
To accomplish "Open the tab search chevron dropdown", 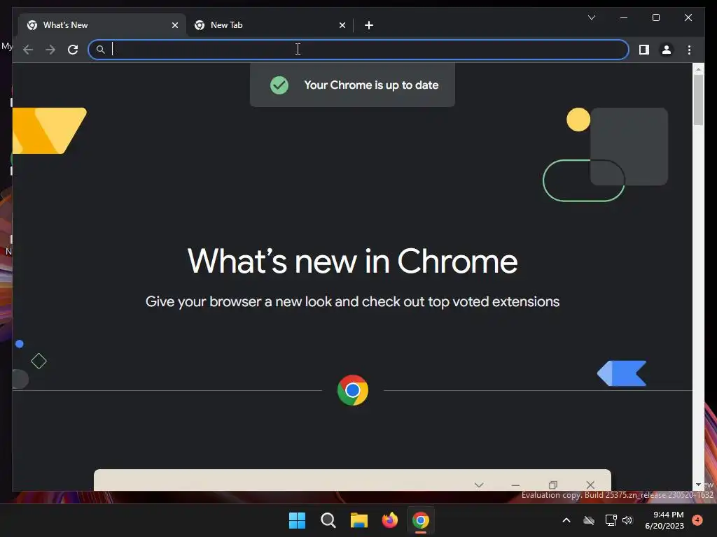I will click(591, 17).
